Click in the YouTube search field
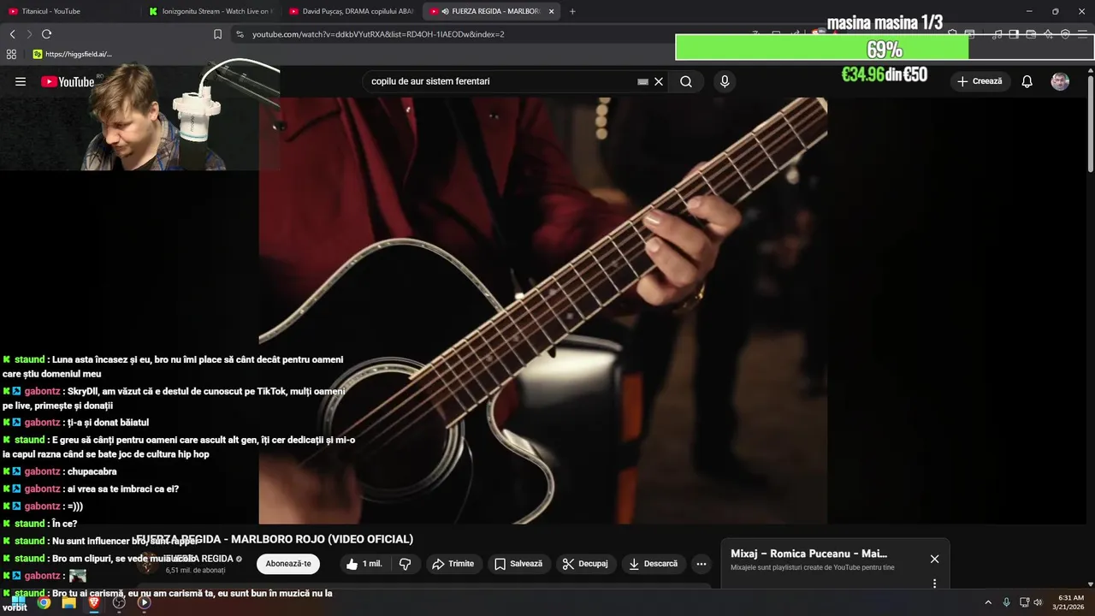 tap(500, 81)
